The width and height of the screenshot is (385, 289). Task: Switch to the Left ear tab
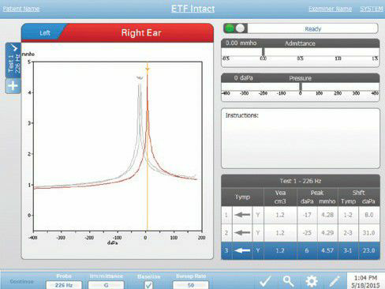point(44,33)
